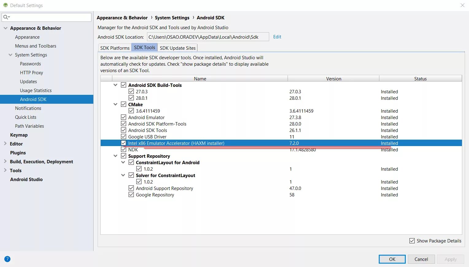This screenshot has height=267, width=469.
Task: Click the Apply button
Action: tap(451, 259)
